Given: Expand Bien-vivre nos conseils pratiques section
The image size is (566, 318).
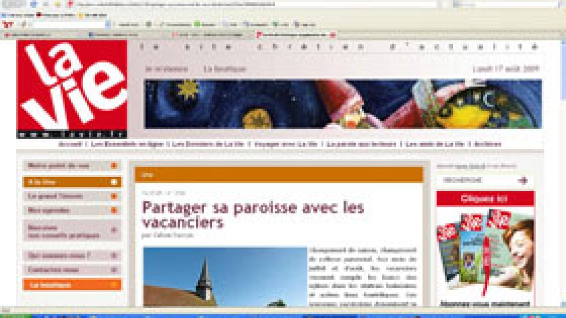Looking at the screenshot, I should click(x=114, y=230).
